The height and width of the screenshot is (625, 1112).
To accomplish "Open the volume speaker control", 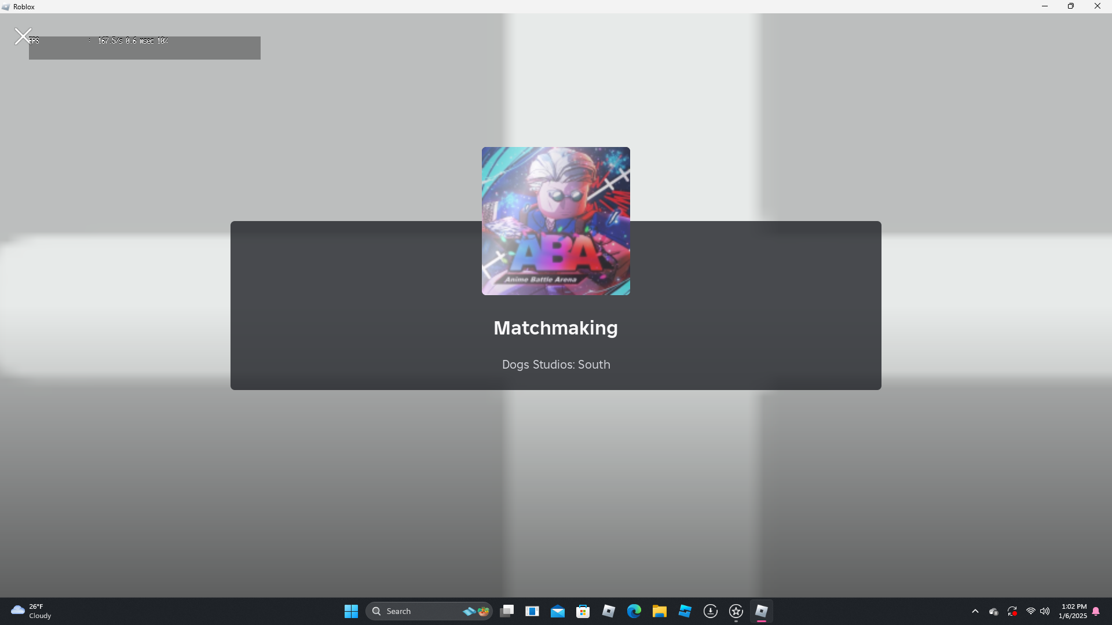I will (1045, 611).
